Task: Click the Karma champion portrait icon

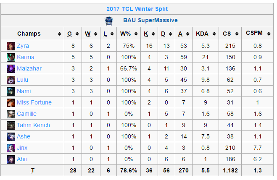Action: pos(11,57)
